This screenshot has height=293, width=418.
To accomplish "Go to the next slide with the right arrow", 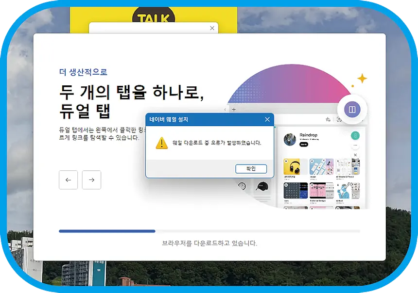I will point(91,180).
